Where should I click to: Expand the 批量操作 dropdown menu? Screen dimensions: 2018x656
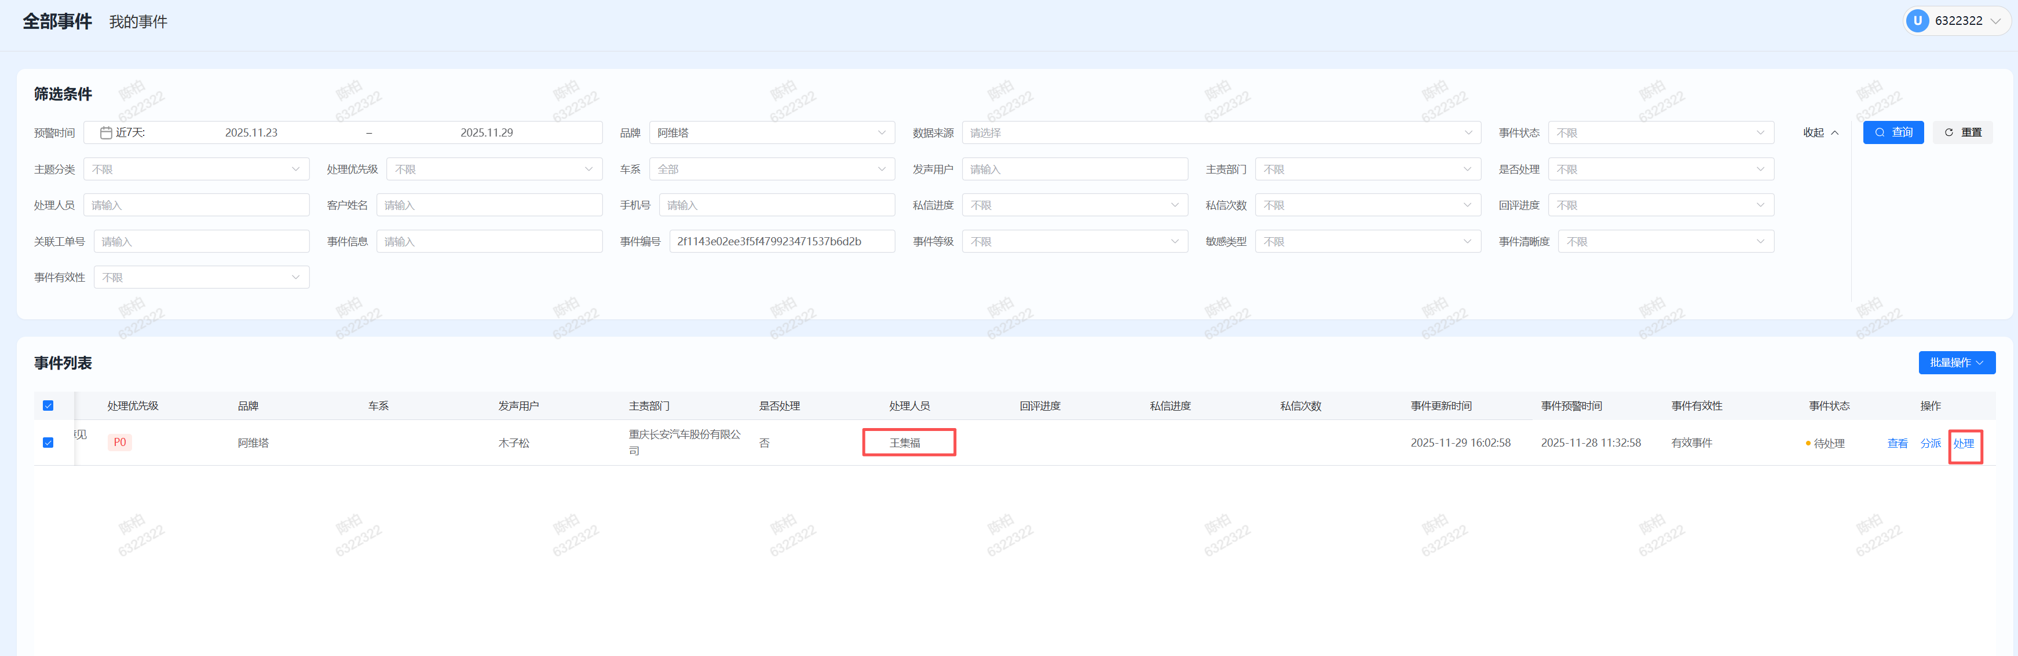pyautogui.click(x=1957, y=363)
